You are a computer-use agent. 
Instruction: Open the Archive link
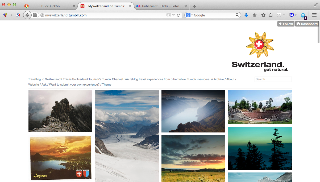[x=219, y=79]
